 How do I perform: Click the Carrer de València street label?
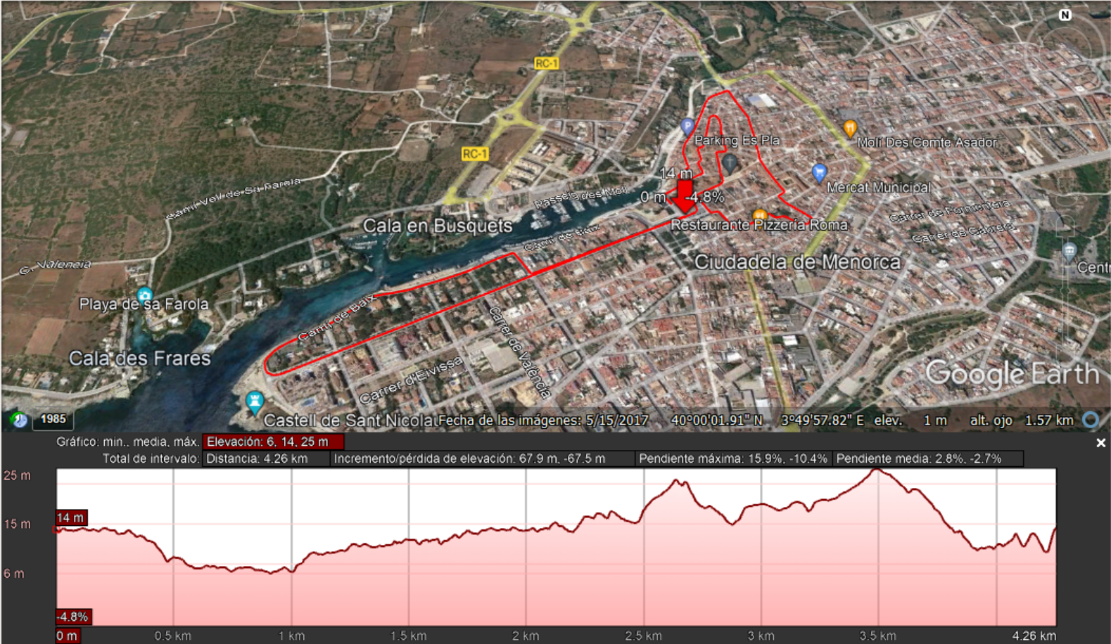click(x=519, y=352)
